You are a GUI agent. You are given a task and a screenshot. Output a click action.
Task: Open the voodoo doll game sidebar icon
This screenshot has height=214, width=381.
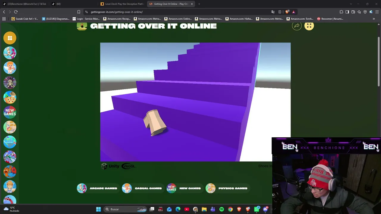tap(10, 83)
